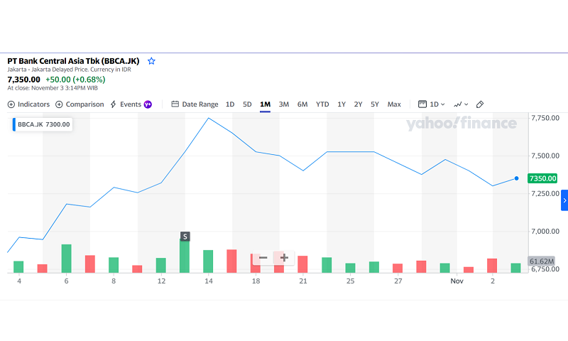Select the 6M time range
This screenshot has width=568, height=341.
(302, 104)
